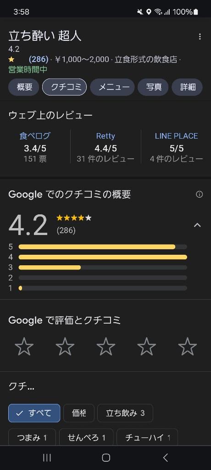Switch to the 写真 tab
Screen dimensions: 211x470
[x=153, y=87]
